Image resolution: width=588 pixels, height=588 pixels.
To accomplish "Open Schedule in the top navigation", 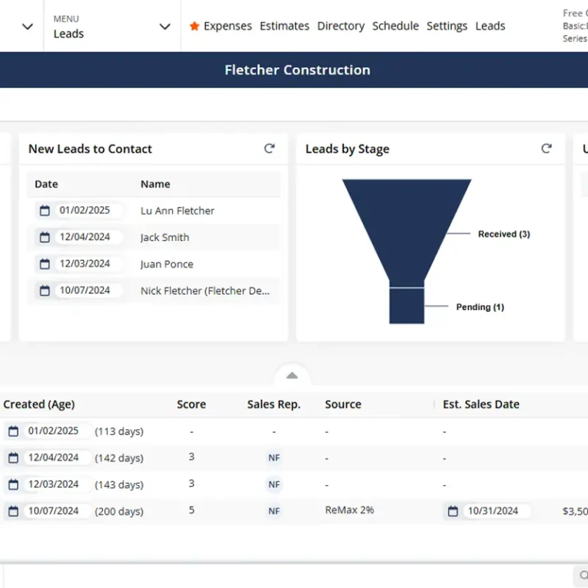I will [395, 26].
